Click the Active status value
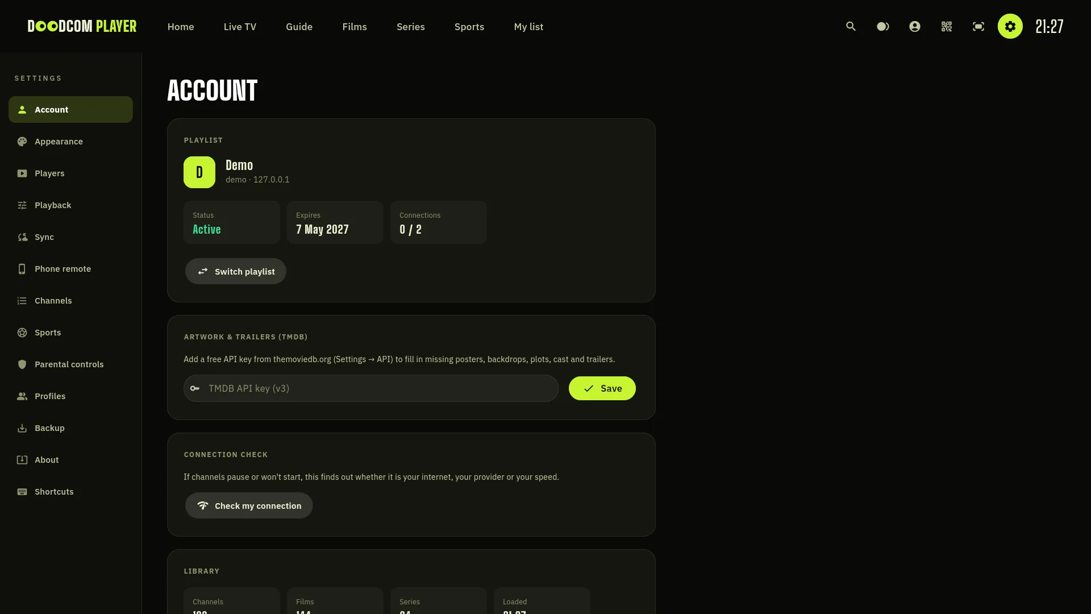The image size is (1091, 614). [206, 230]
